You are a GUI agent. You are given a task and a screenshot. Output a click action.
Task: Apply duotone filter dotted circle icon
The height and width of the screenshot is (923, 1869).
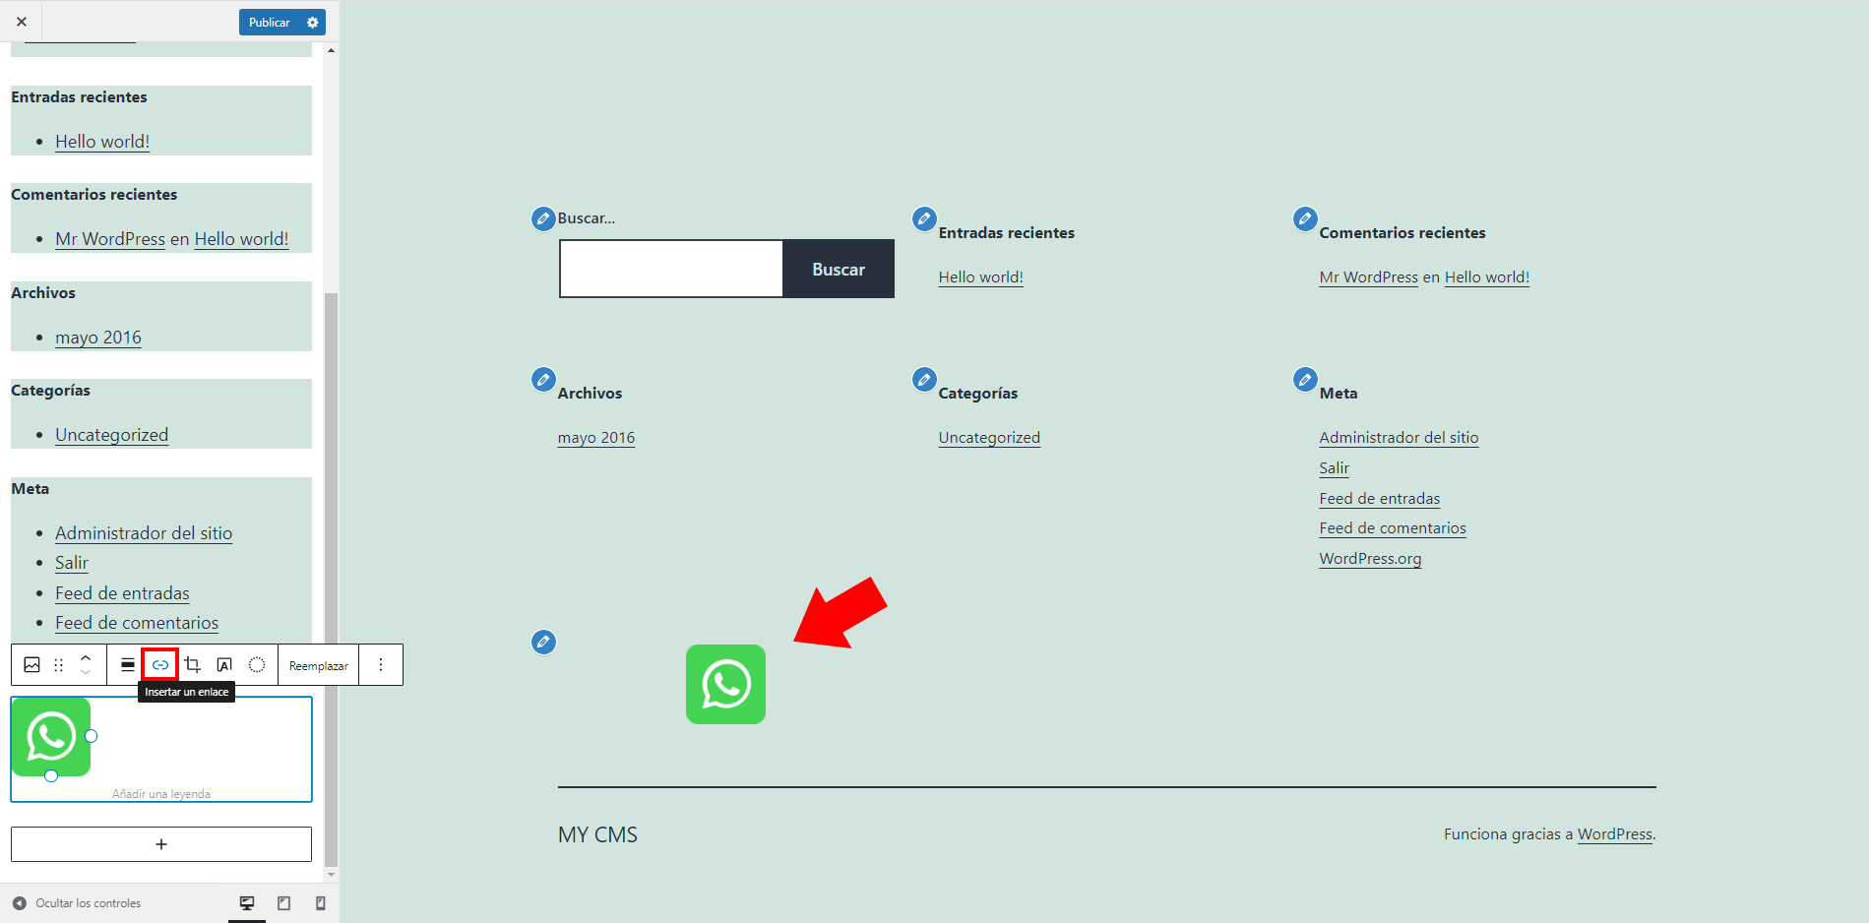[257, 665]
